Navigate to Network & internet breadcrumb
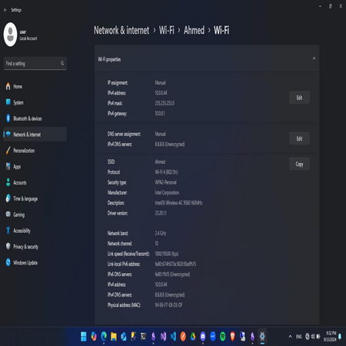 (x=121, y=30)
